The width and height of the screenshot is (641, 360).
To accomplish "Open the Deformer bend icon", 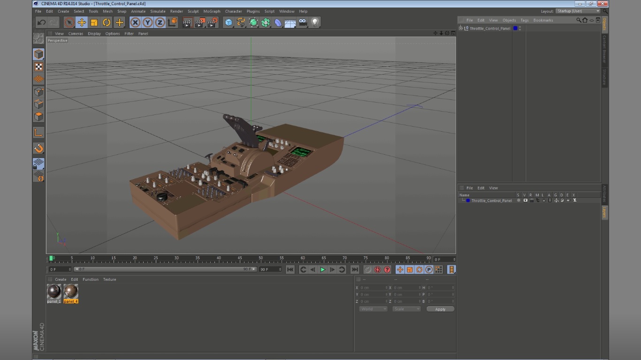I will point(278,22).
